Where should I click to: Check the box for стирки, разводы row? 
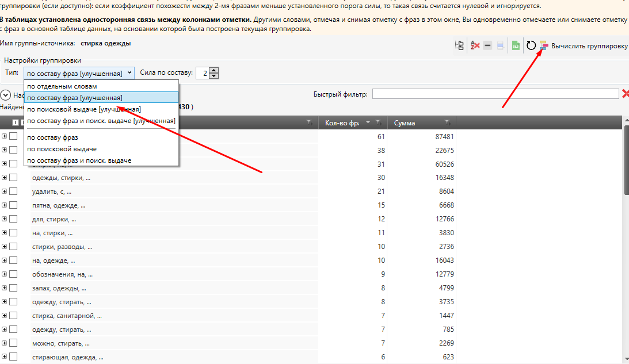pyautogui.click(x=13, y=246)
